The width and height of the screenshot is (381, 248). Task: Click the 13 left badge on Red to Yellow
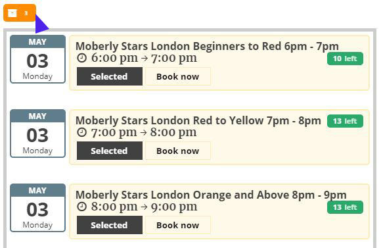click(345, 121)
